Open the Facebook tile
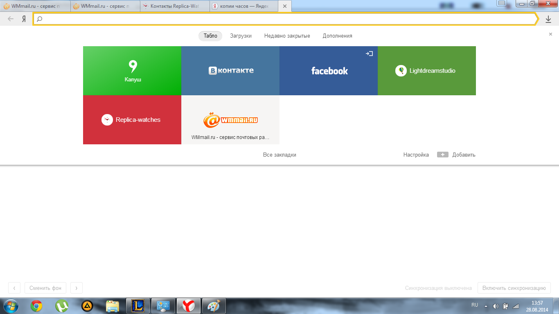 329,71
